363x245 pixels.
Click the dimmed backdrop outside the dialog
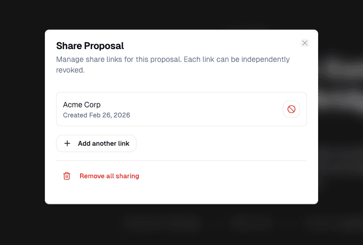21,123
